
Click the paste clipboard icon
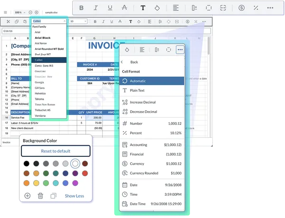coord(25,22)
